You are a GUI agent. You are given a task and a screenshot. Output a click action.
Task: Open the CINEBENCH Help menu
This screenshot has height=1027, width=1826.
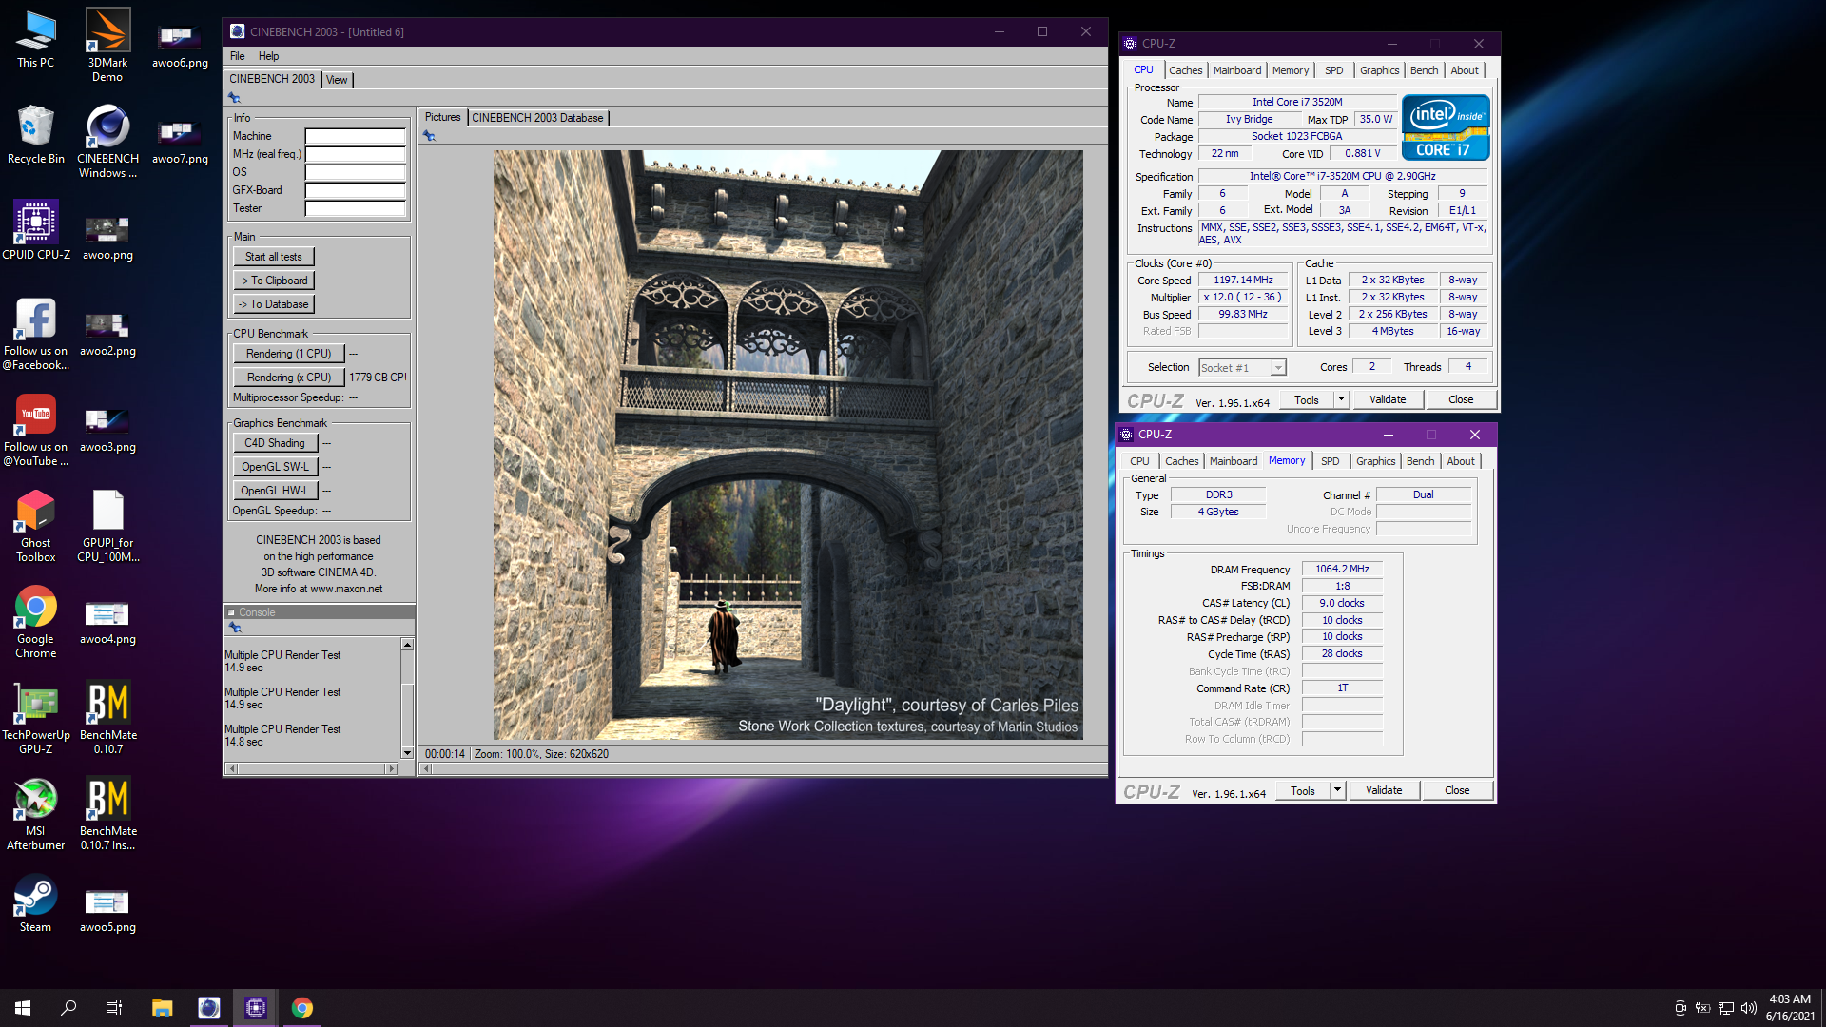tap(268, 56)
